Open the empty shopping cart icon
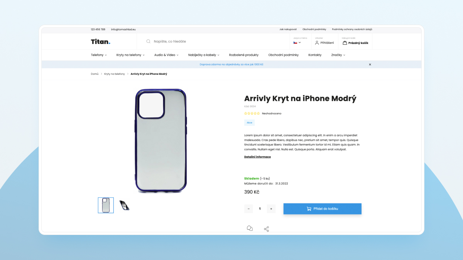Image resolution: width=463 pixels, height=260 pixels. point(345,43)
